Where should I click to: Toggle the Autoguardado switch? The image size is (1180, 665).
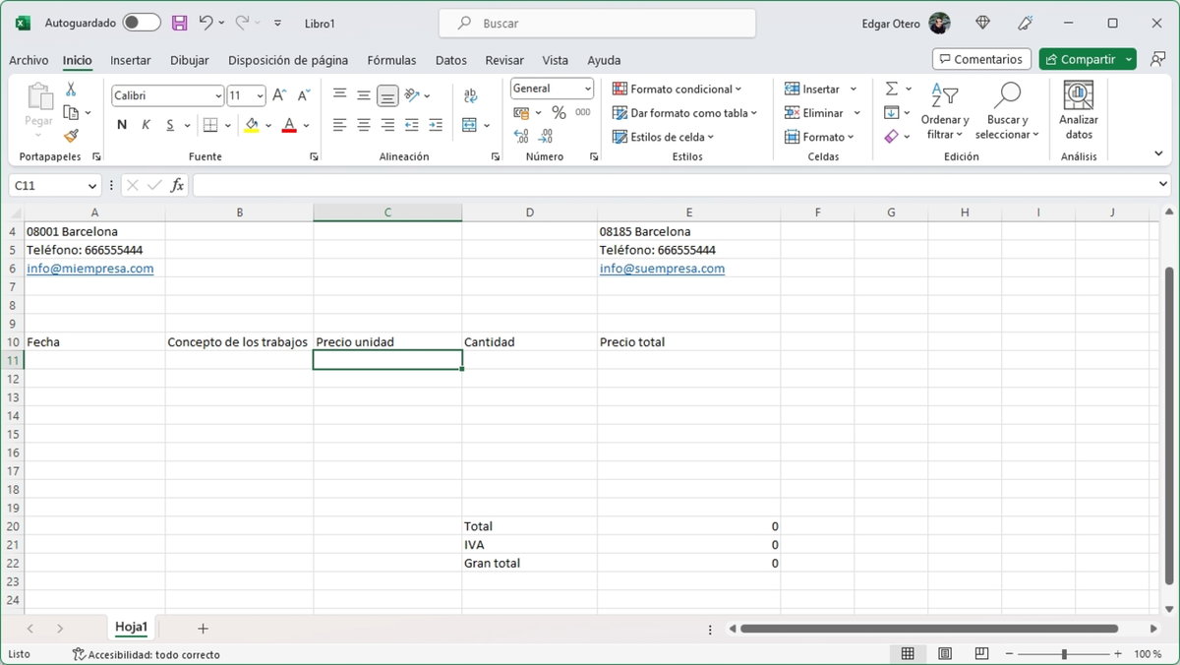tap(142, 23)
